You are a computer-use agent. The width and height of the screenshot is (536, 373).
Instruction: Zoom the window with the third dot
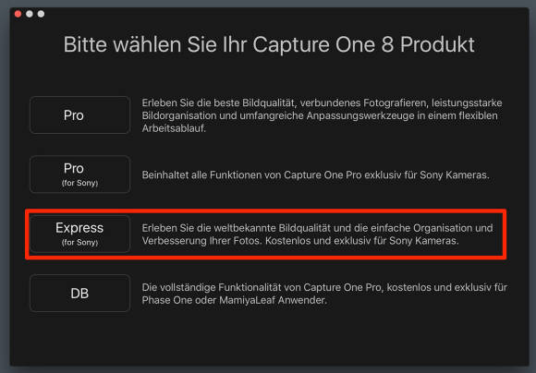tap(41, 14)
